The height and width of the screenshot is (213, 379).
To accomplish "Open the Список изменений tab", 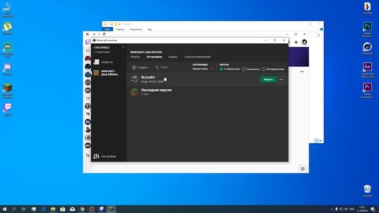I will click(197, 57).
